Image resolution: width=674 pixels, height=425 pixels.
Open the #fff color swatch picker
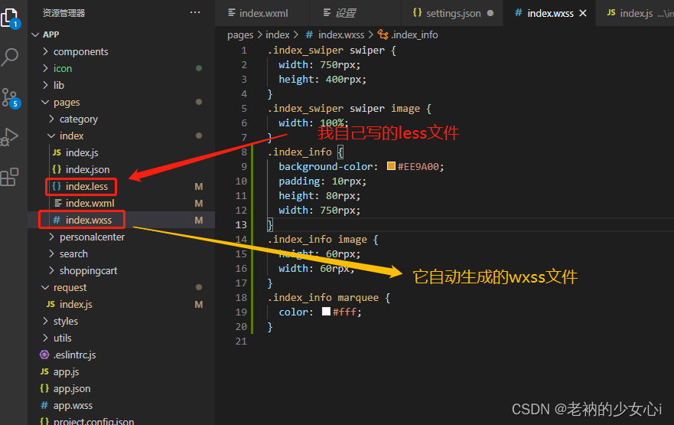(x=326, y=312)
